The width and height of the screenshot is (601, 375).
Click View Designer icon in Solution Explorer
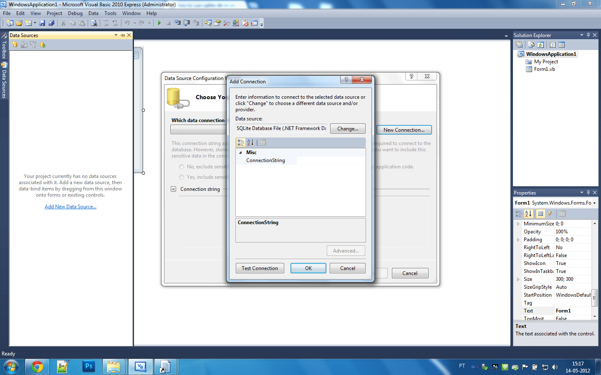[x=561, y=45]
